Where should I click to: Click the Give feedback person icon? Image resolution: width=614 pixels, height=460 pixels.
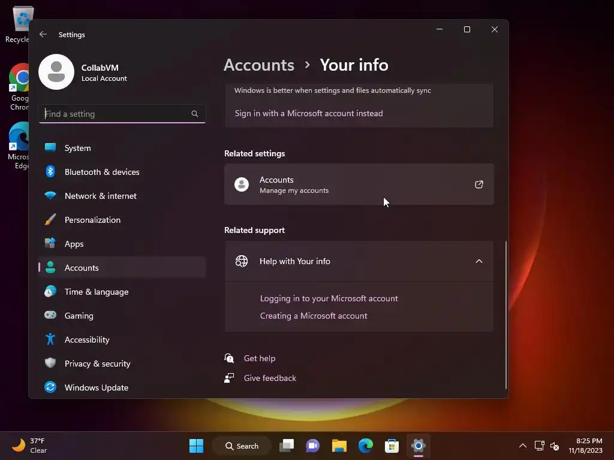(229, 378)
